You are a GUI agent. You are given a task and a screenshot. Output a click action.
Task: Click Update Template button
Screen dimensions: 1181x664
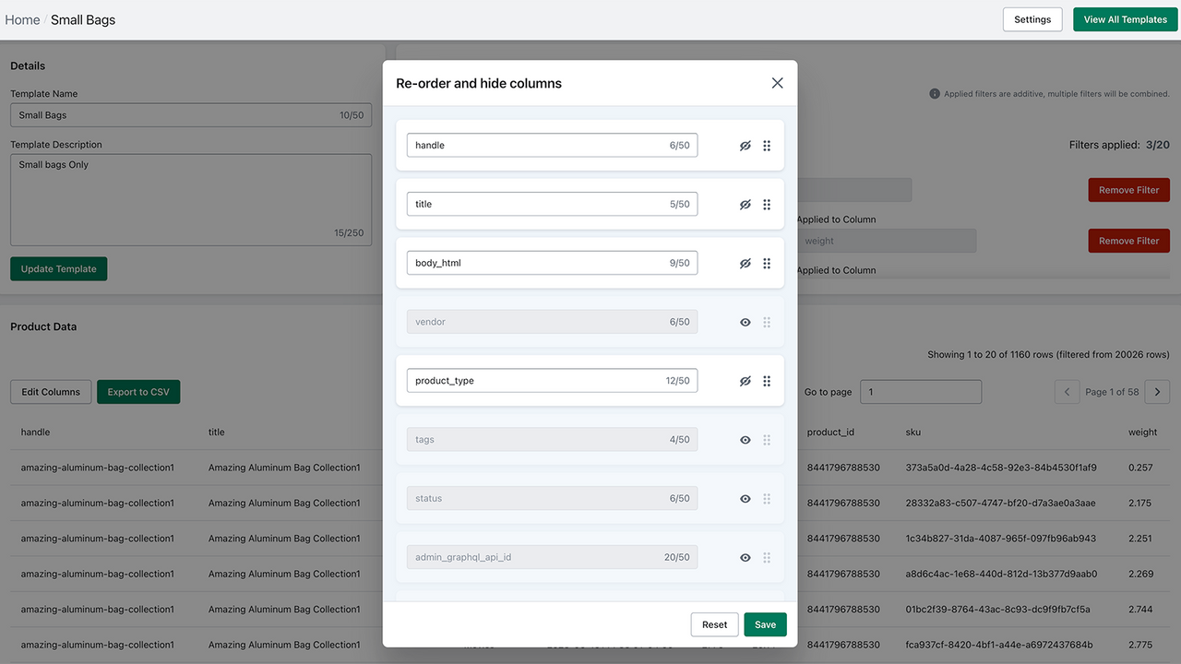[x=59, y=269]
